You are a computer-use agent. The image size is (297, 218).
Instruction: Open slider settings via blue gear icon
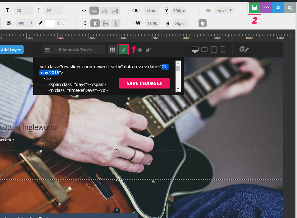click(x=278, y=7)
